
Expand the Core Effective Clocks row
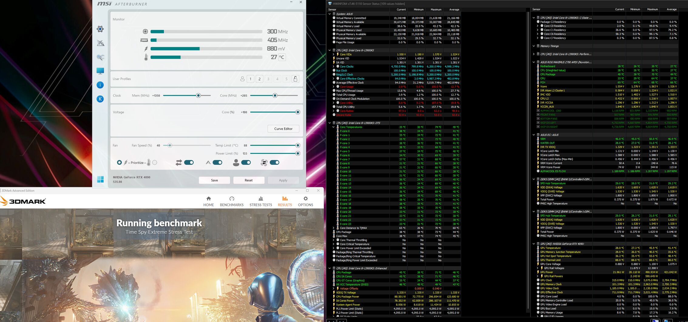pos(334,79)
